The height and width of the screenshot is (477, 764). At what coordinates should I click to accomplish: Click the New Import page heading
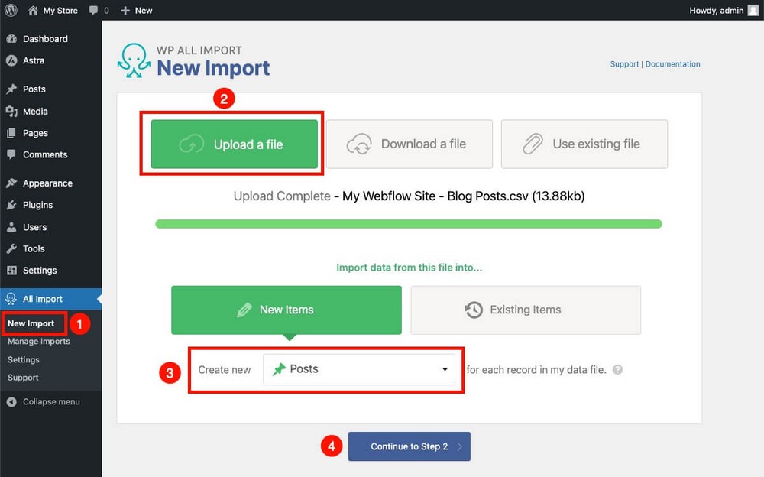coord(213,68)
